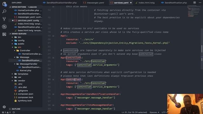
Task: Fold the SendNotificationHandler block at line 35
Action: coord(53,94)
